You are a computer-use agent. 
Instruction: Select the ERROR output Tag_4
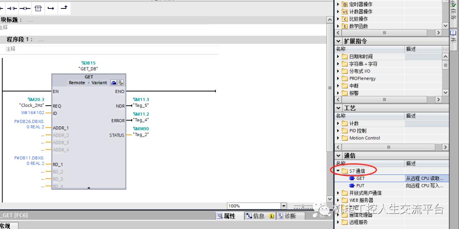point(141,120)
